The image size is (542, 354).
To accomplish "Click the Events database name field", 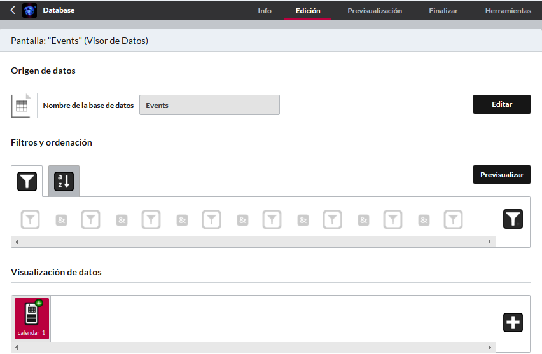I will pos(209,105).
